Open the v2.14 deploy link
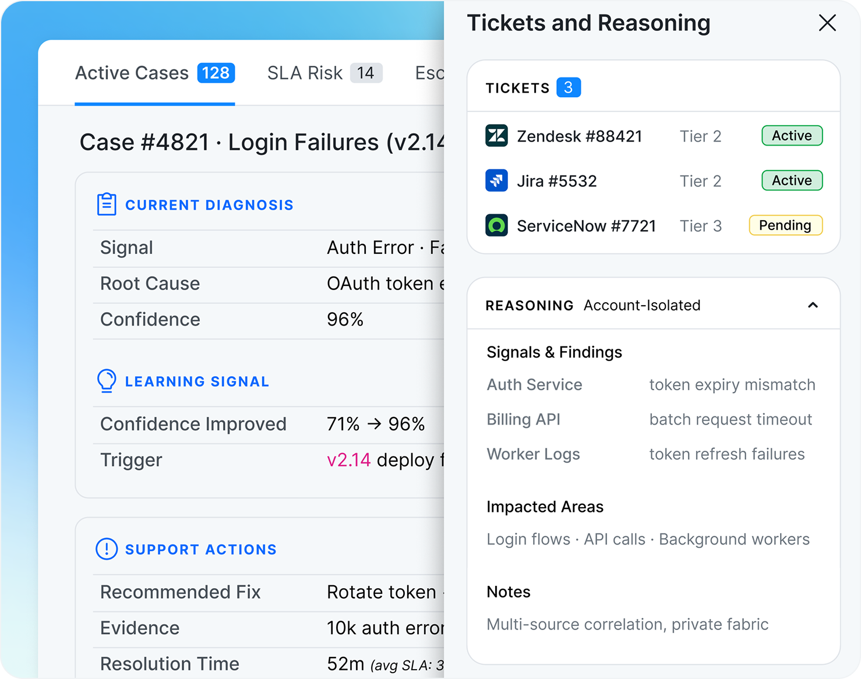 (348, 460)
